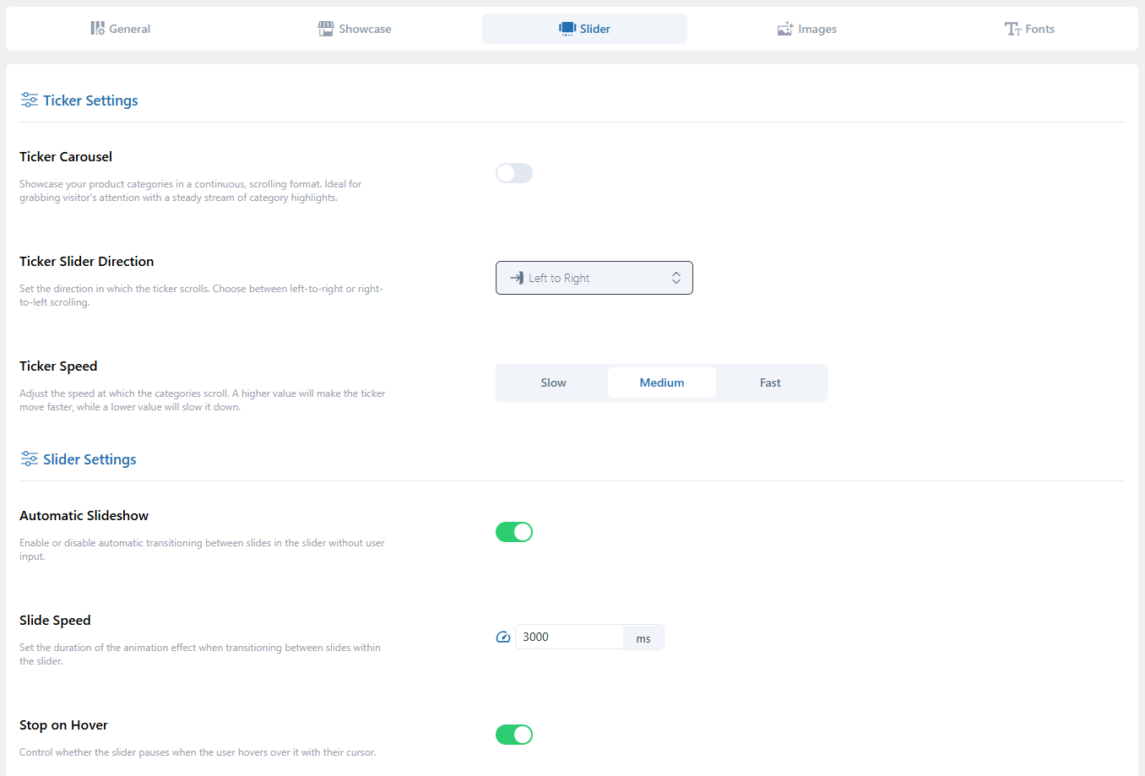Enable the Ticker Carousel toggle
Viewport: 1145px width, 776px height.
[x=514, y=173]
